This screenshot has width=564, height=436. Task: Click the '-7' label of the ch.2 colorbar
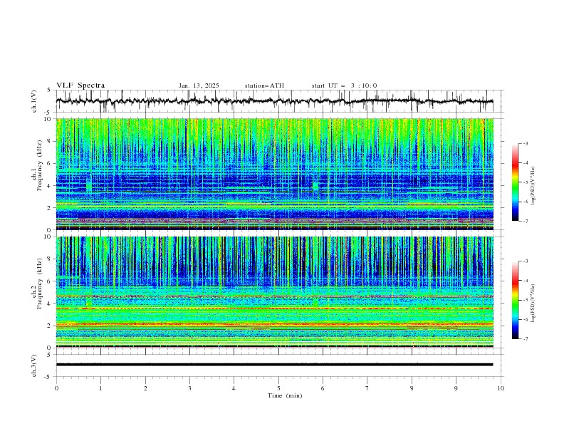click(525, 339)
